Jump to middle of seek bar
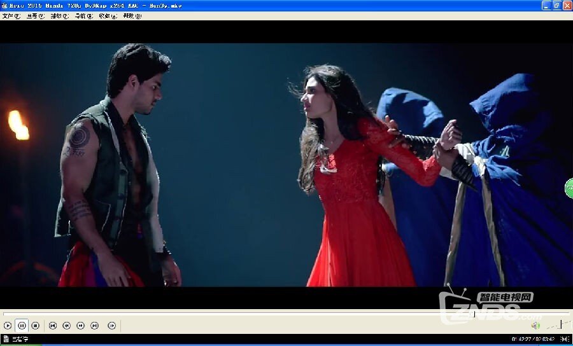 click(286, 314)
